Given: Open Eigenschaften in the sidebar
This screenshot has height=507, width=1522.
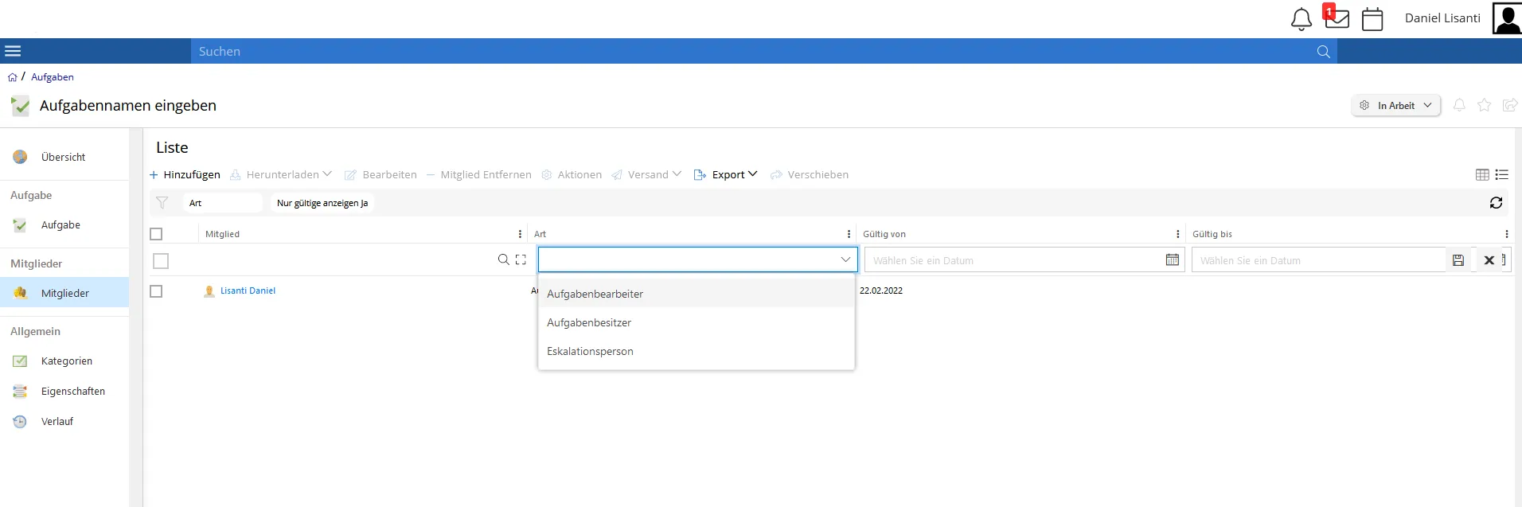Looking at the screenshot, I should tap(64, 392).
